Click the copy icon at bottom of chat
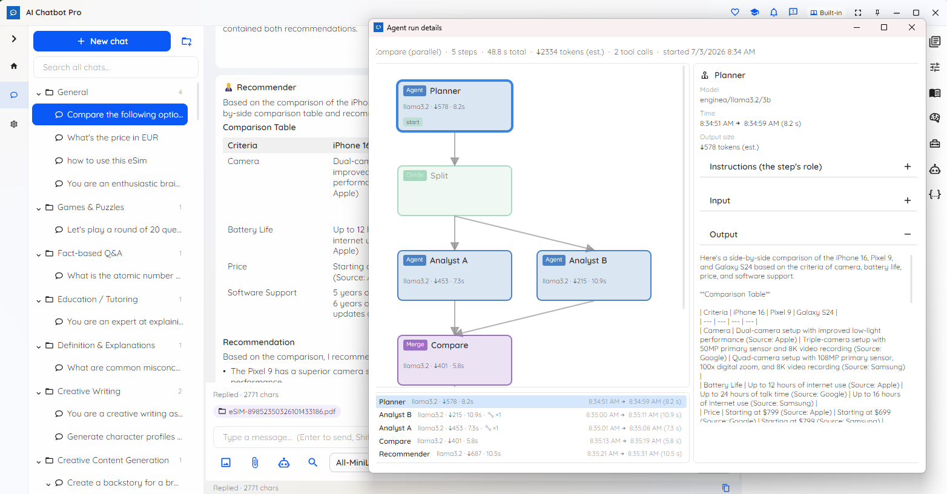The width and height of the screenshot is (947, 494). click(726, 488)
